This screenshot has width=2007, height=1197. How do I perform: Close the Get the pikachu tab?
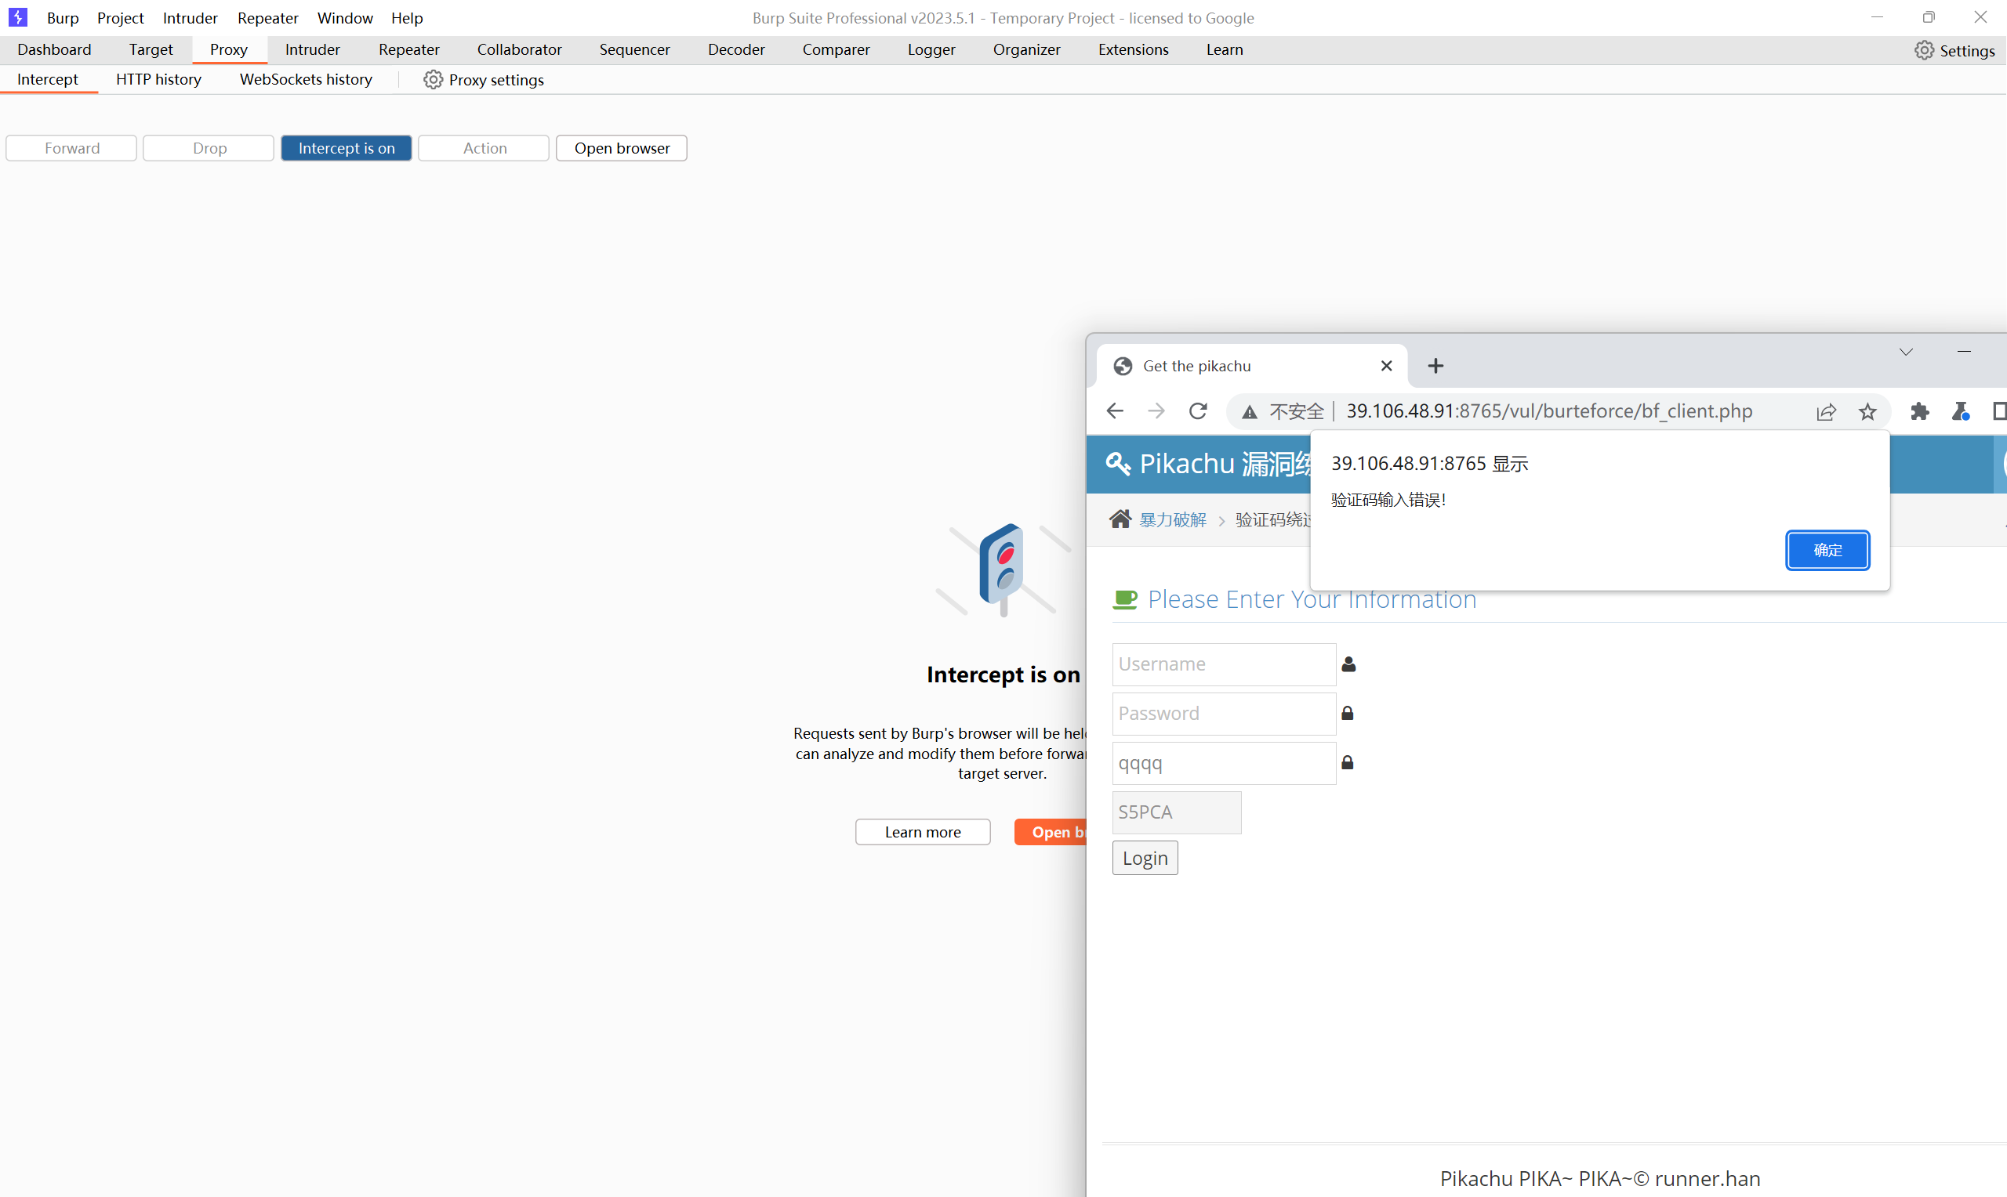click(1386, 366)
